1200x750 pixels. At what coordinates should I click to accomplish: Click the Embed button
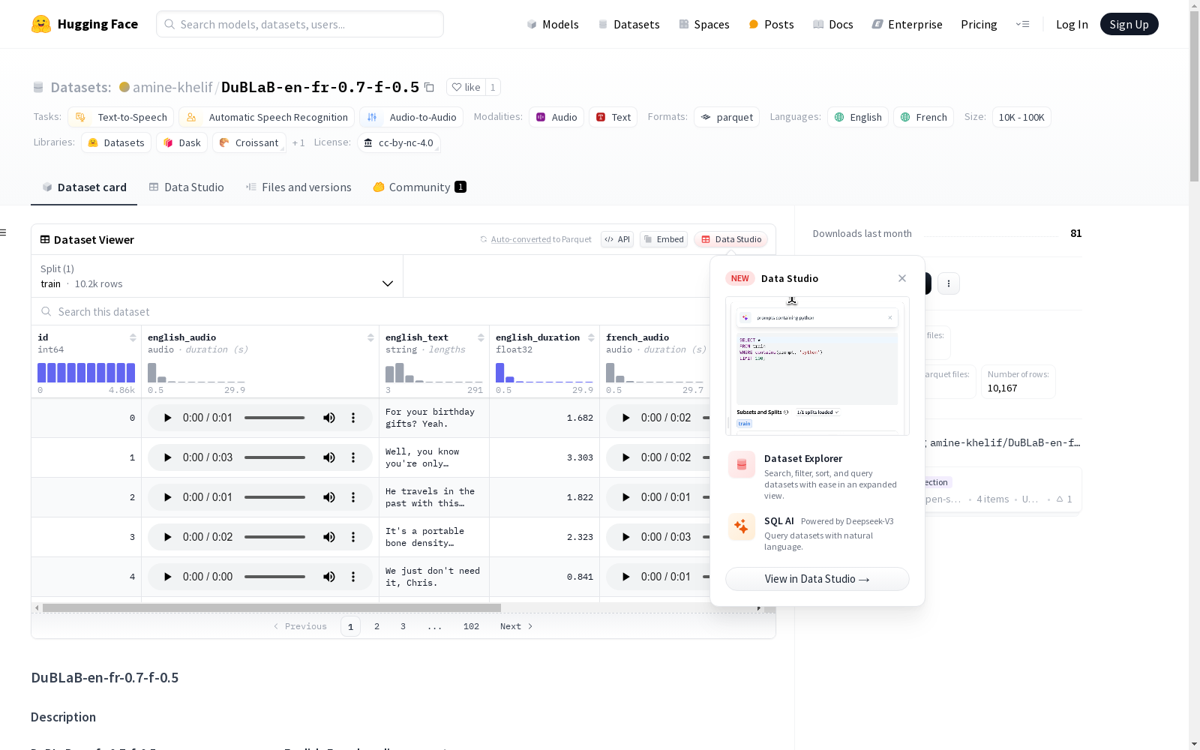click(664, 239)
